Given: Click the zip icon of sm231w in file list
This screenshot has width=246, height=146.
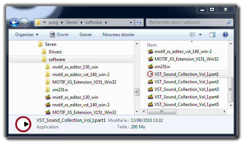Looking at the screenshot, I should click(x=151, y=67).
